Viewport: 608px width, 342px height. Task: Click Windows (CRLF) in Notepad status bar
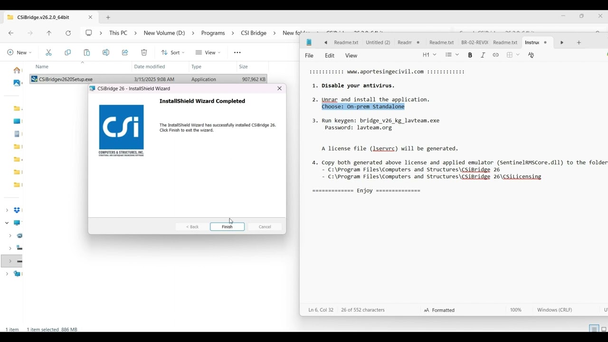pyautogui.click(x=554, y=310)
